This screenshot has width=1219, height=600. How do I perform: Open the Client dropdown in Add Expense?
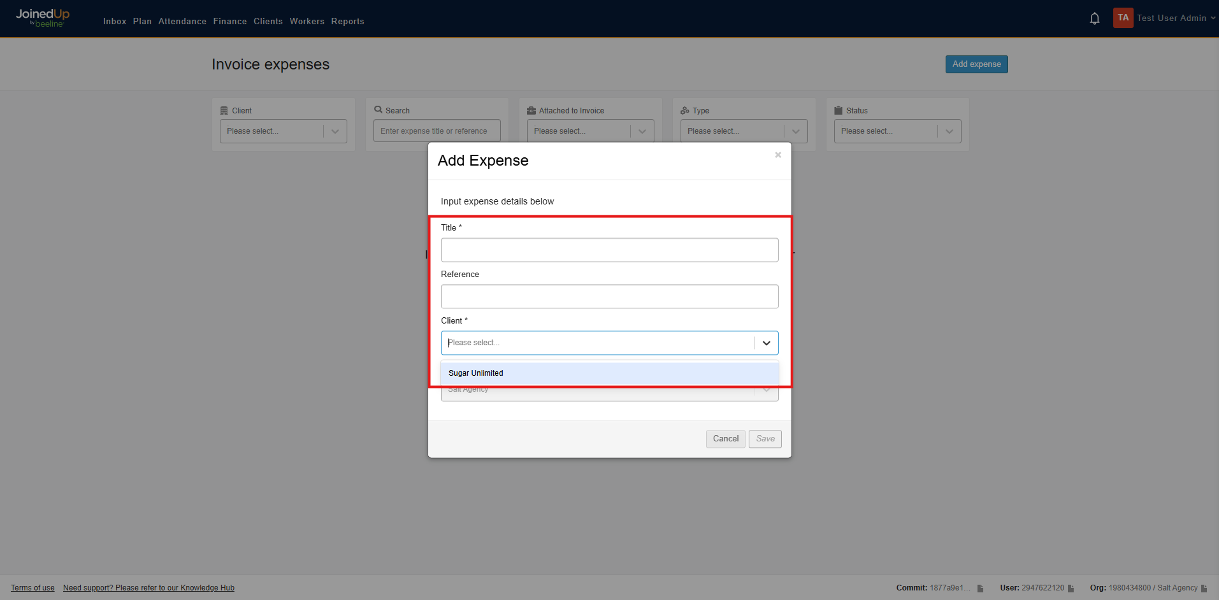pos(766,343)
